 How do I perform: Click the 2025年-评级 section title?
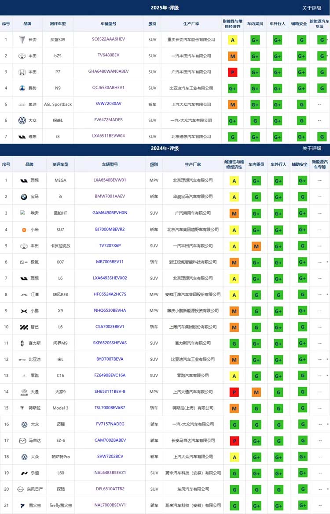point(165,8)
